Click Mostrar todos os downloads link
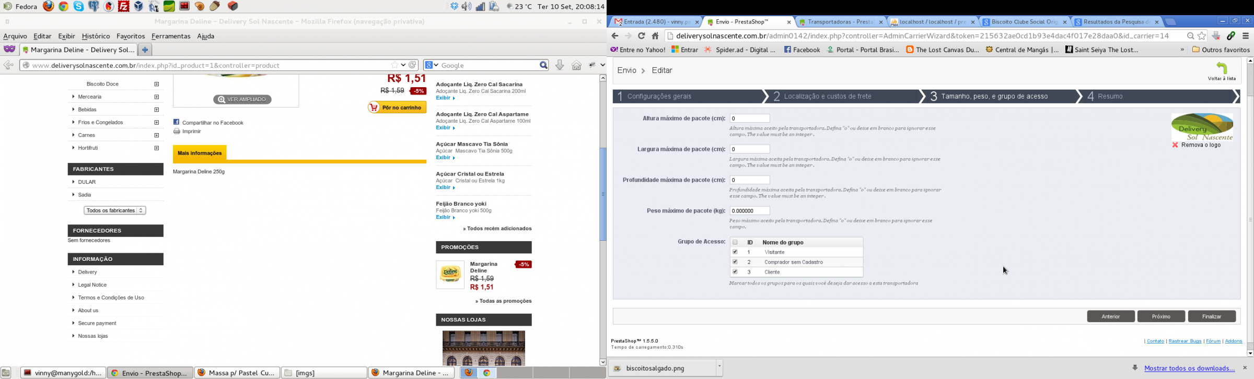This screenshot has height=379, width=1254. [1189, 368]
